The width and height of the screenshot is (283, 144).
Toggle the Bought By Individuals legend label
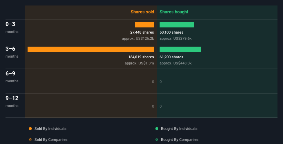pos(179,129)
